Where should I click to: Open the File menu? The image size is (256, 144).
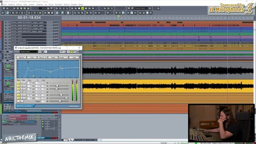[5, 4]
